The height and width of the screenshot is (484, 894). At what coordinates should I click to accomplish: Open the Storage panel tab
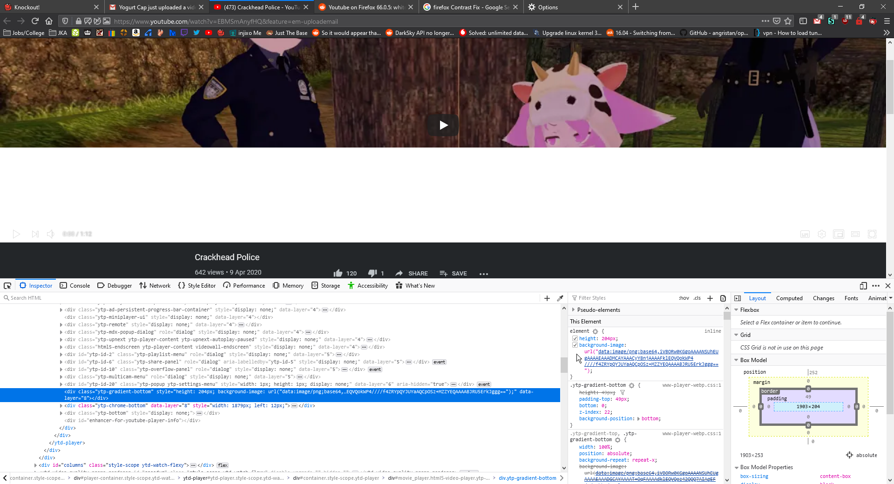[x=325, y=286]
